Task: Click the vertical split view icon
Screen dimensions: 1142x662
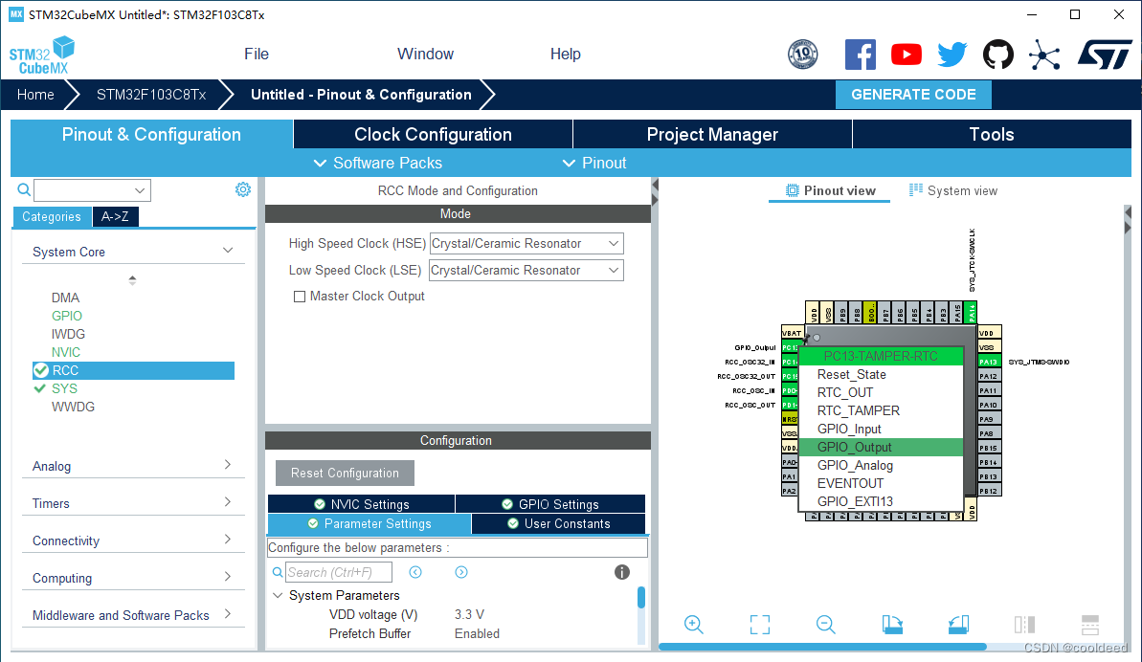Action: click(x=1025, y=624)
